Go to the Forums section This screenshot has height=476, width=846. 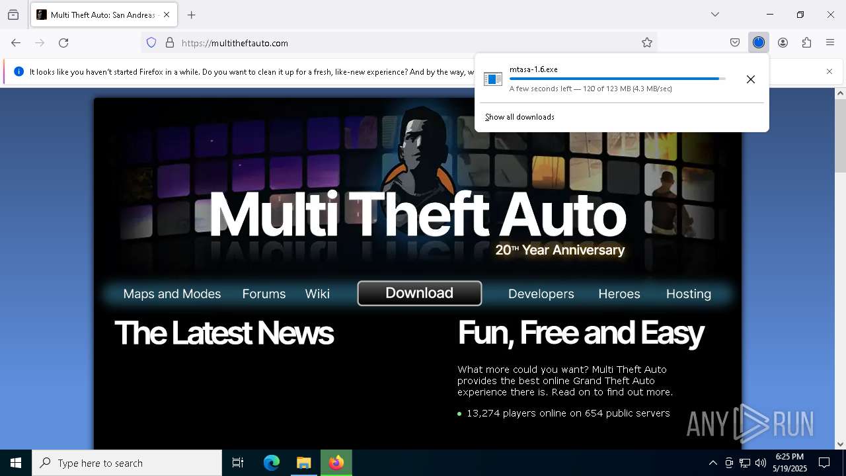point(264,294)
